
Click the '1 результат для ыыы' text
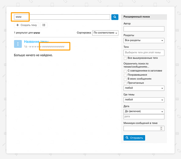27,33
